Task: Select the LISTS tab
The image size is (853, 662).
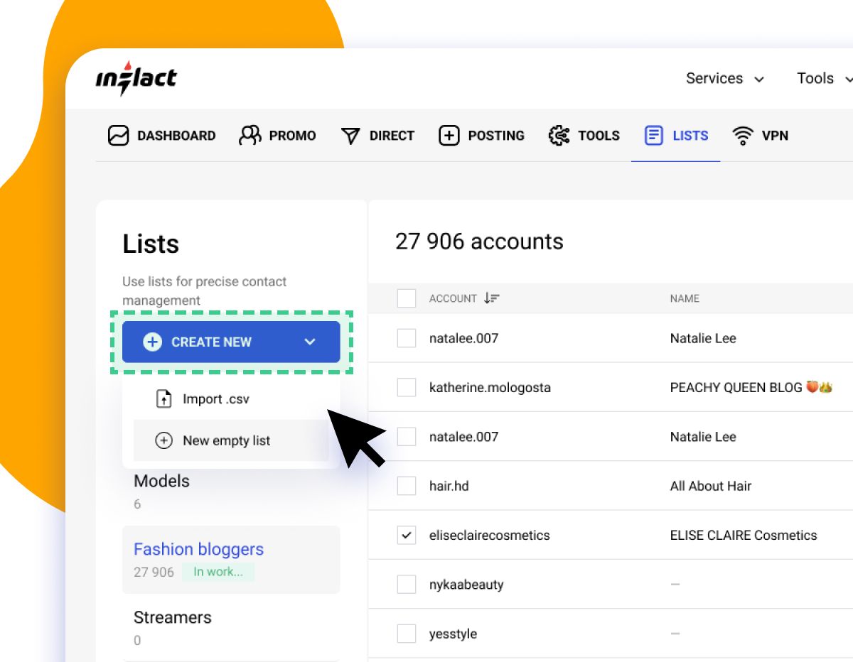Action: tap(676, 135)
